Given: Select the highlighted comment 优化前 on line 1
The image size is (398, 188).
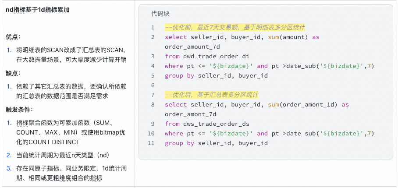Looking at the screenshot, I should [x=235, y=28].
